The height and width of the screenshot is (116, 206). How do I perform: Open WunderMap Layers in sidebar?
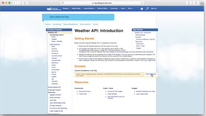57,35
